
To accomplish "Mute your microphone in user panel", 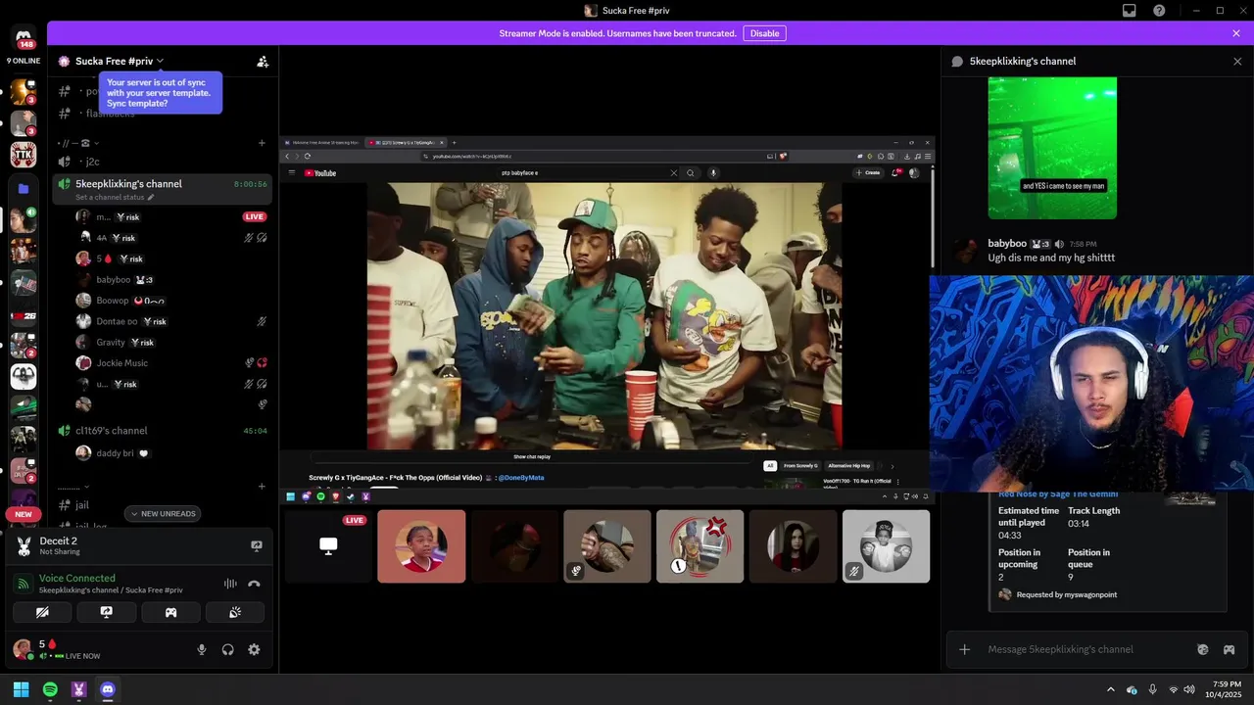I will (x=202, y=649).
